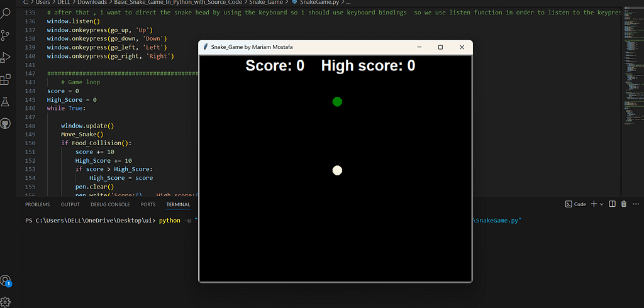Click the line window.onkeypress(go_down, 'Down')
Screen dimensions: 644x308
click(107, 38)
